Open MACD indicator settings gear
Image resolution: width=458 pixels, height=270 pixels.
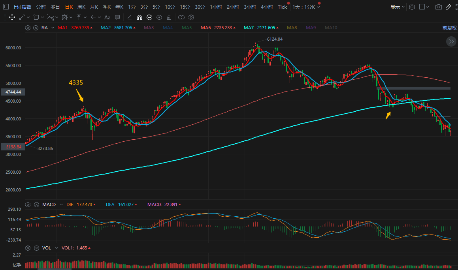click(28, 204)
